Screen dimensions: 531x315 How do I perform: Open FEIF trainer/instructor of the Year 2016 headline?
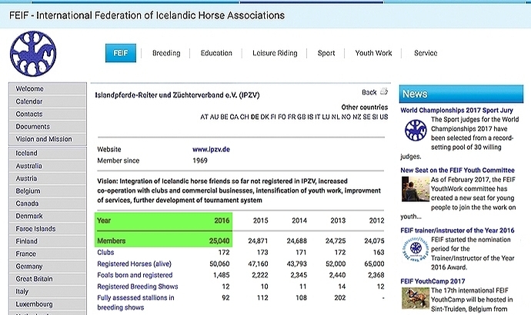pyautogui.click(x=457, y=230)
